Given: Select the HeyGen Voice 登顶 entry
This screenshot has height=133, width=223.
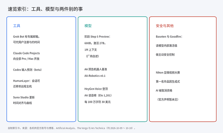Looking at the screenshot, I should click(96, 89).
